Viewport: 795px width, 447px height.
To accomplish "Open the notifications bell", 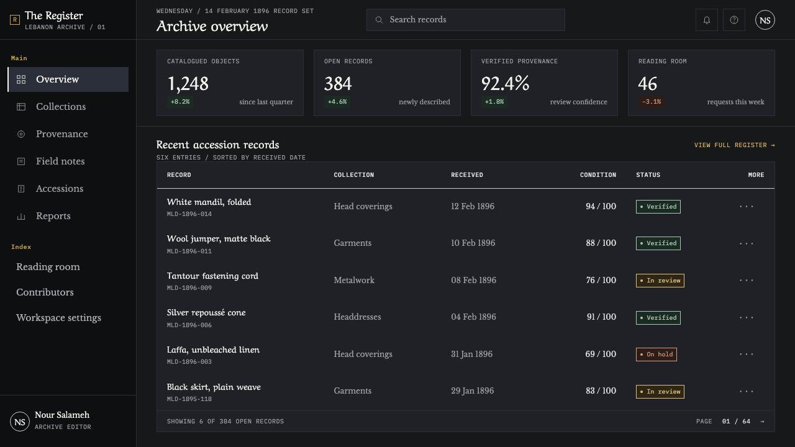I will (x=707, y=20).
